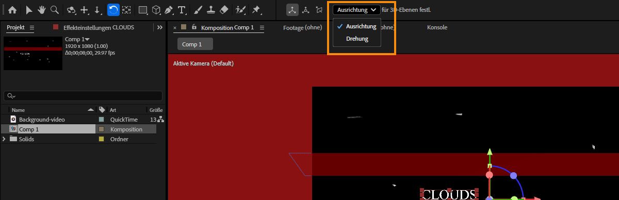Select the Dolly camera tool

pos(97,10)
